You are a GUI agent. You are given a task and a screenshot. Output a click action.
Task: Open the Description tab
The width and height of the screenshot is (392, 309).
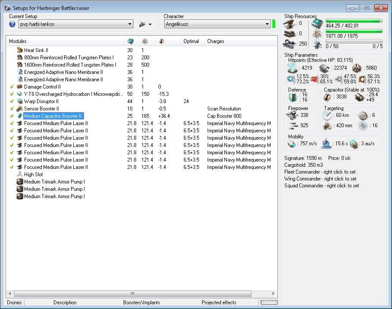click(x=65, y=302)
